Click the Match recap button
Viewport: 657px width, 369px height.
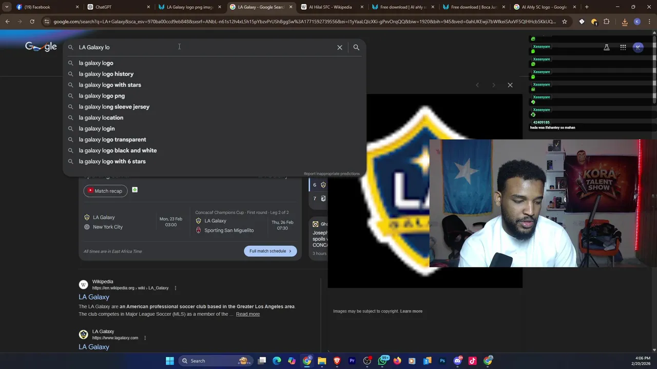pyautogui.click(x=105, y=191)
